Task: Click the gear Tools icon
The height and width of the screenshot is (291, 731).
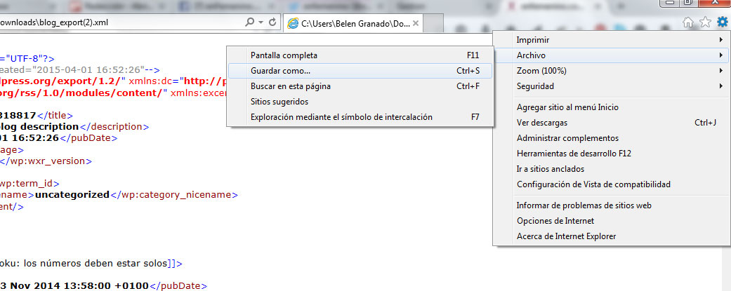Action: click(722, 22)
